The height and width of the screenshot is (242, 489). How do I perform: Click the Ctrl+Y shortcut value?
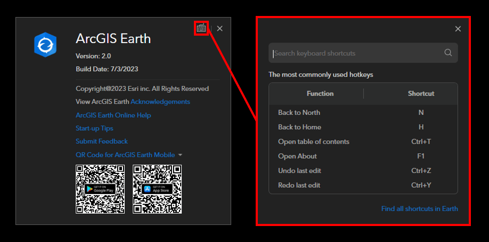click(421, 185)
